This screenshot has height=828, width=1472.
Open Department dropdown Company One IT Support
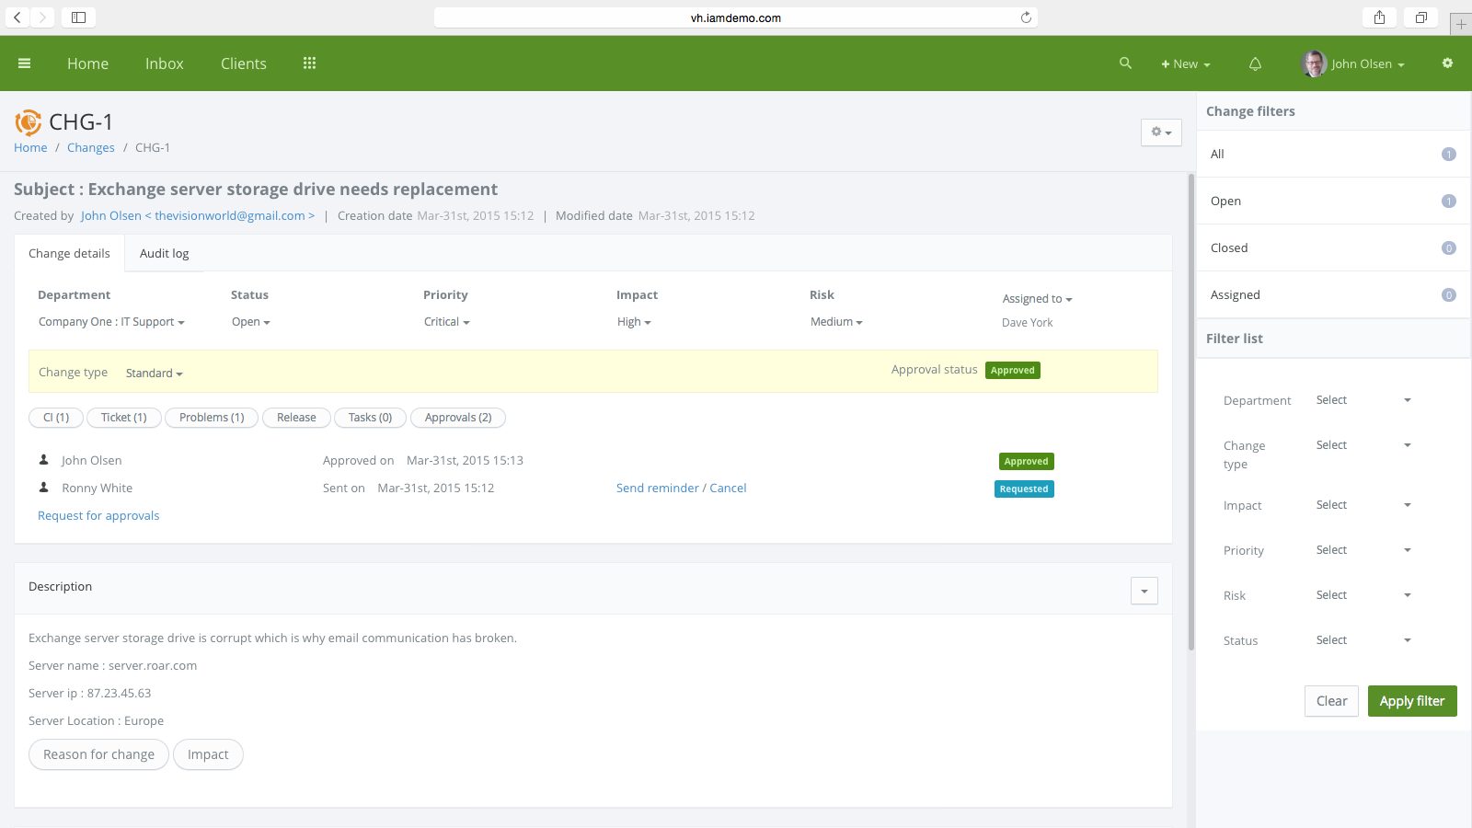(111, 322)
